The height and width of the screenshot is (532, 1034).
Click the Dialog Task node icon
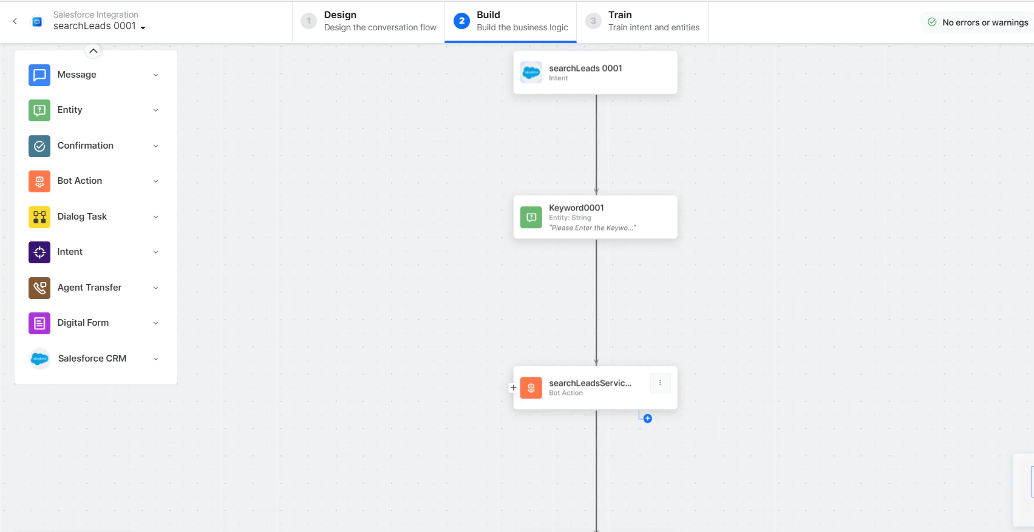39,217
